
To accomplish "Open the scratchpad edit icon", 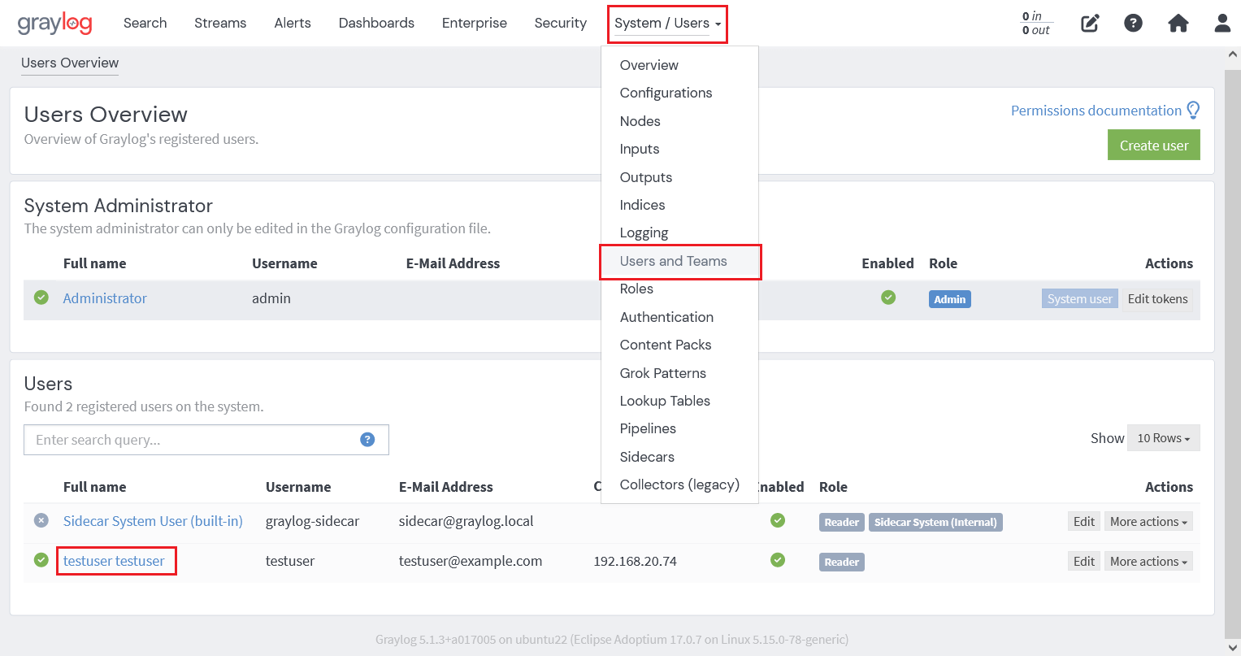I will [1090, 23].
